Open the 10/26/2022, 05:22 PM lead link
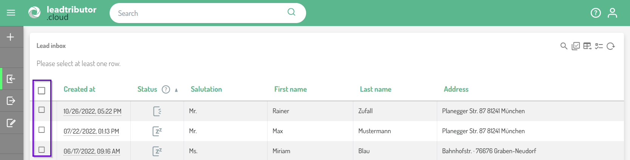 tap(92, 111)
